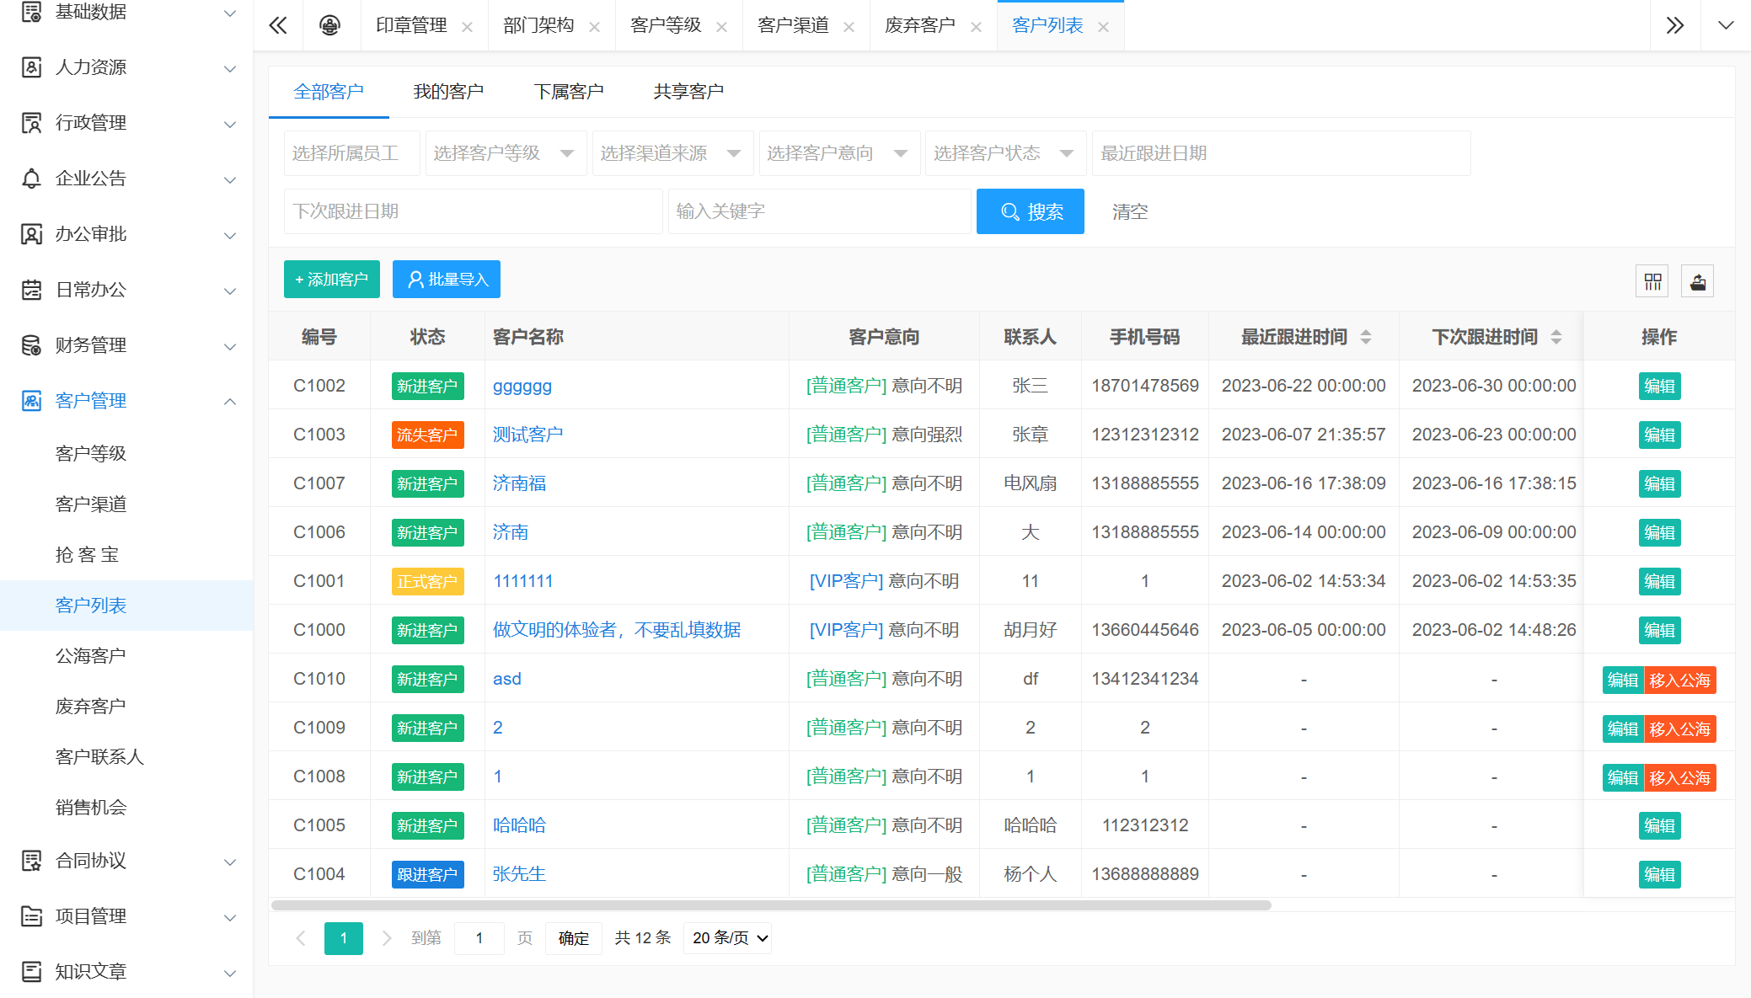Click the 行政管理 sidebar icon

pyautogui.click(x=31, y=123)
